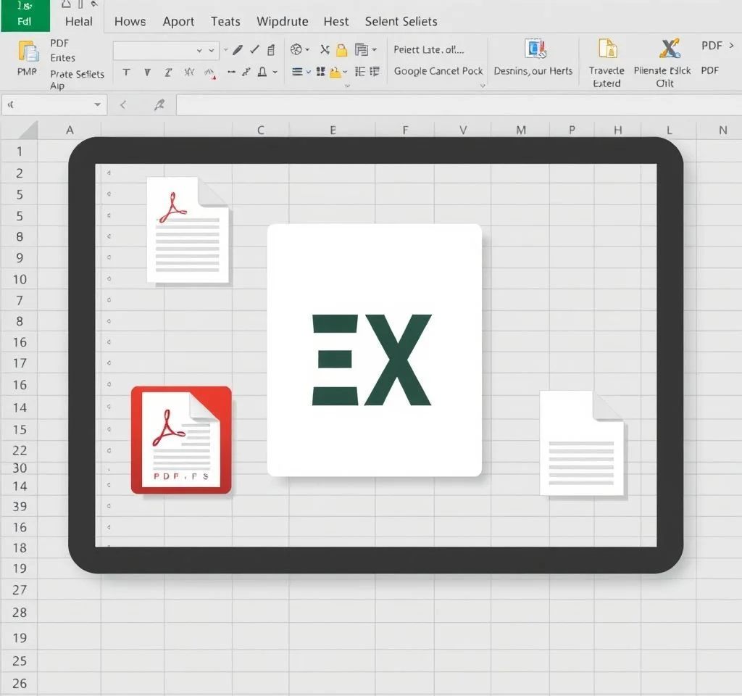Click the yellow padlock icon

pyautogui.click(x=341, y=50)
